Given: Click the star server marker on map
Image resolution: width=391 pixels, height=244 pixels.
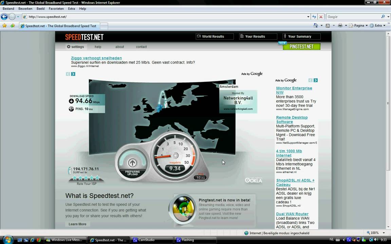Looking at the screenshot, I should coord(159,108).
